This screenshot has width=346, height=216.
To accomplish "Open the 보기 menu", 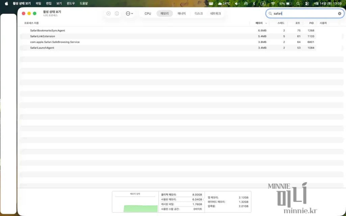I will tap(58, 3).
